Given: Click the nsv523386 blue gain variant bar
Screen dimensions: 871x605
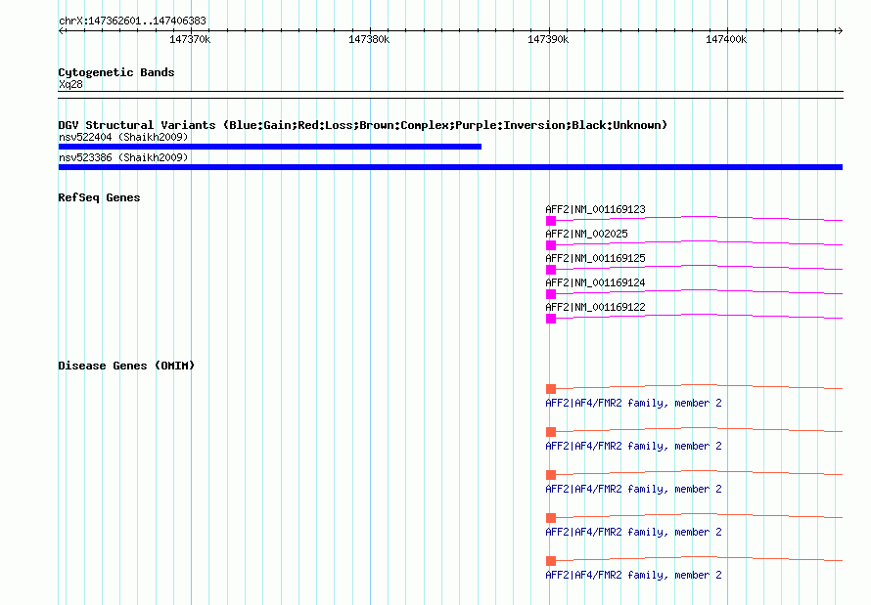Looking at the screenshot, I should tap(450, 167).
